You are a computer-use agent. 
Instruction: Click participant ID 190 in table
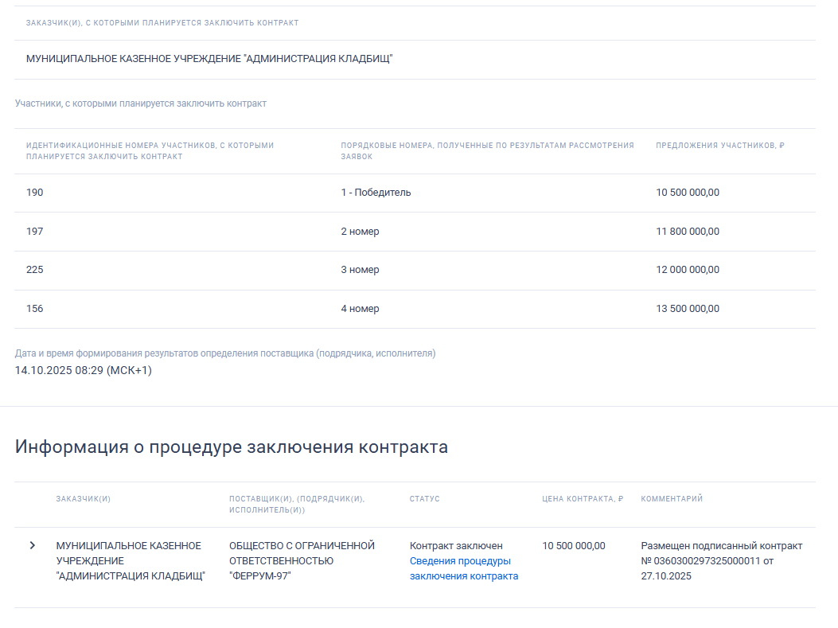pos(35,193)
